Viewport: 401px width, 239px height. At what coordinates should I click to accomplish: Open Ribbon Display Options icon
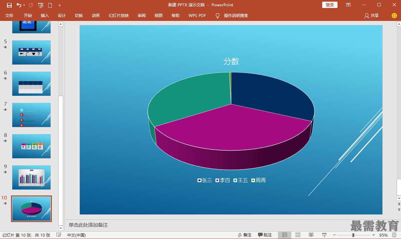[348, 5]
